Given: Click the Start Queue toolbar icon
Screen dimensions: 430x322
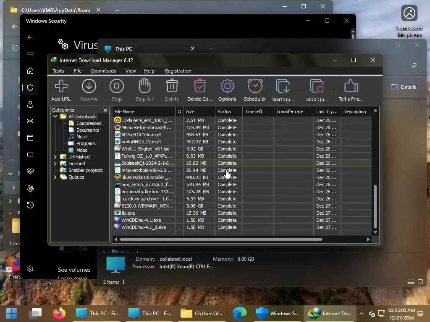Looking at the screenshot, I should 283,86.
